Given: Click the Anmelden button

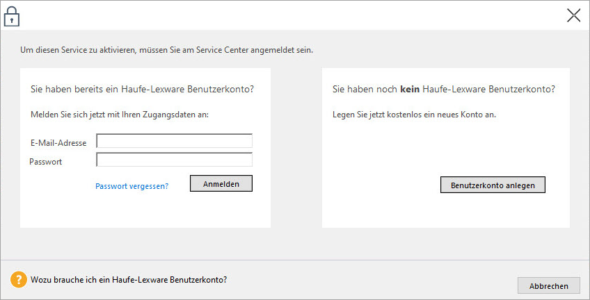Looking at the screenshot, I should point(221,183).
